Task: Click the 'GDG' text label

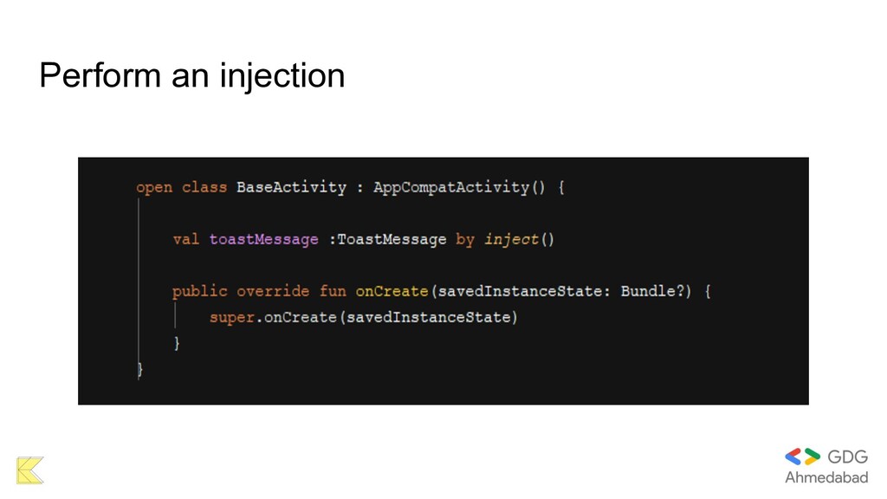Action: (847, 457)
